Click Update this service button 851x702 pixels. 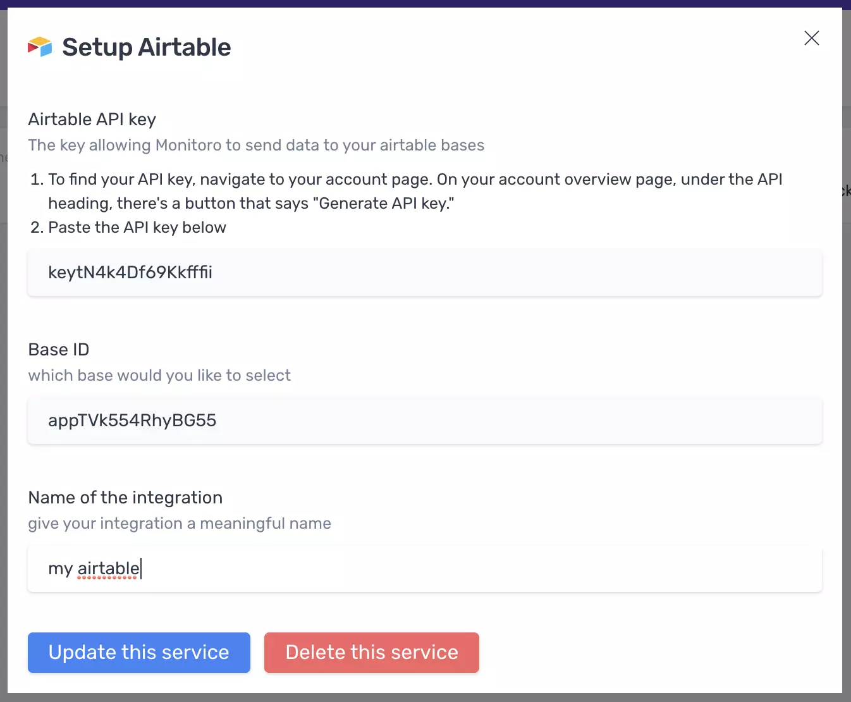click(139, 653)
